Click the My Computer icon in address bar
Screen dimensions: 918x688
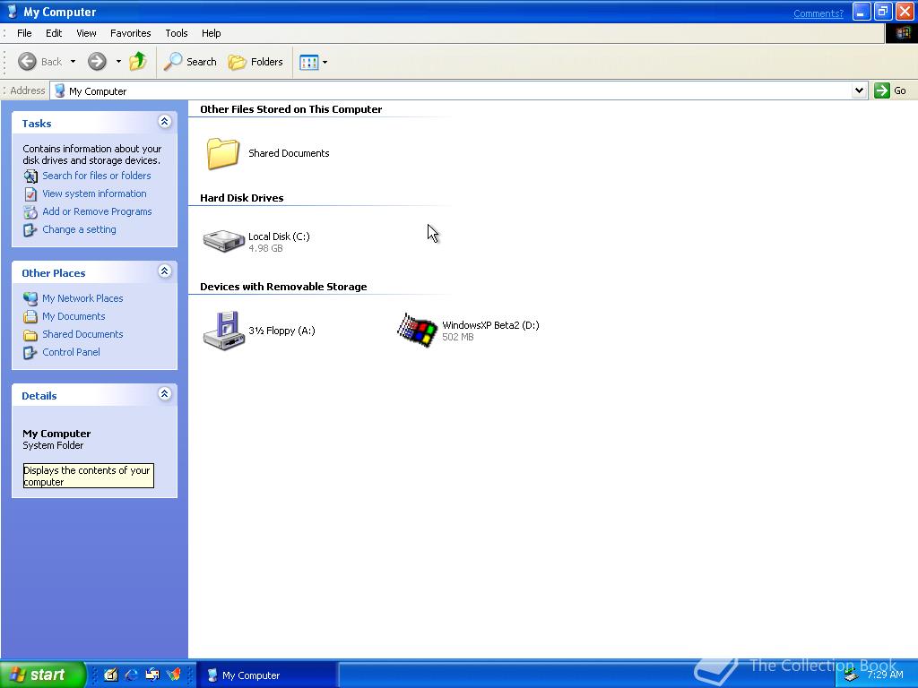point(59,90)
